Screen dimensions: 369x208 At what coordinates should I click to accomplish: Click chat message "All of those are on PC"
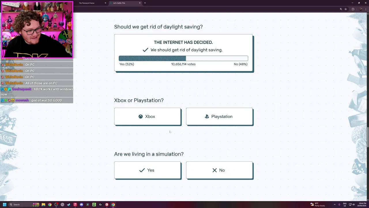[x=41, y=83]
